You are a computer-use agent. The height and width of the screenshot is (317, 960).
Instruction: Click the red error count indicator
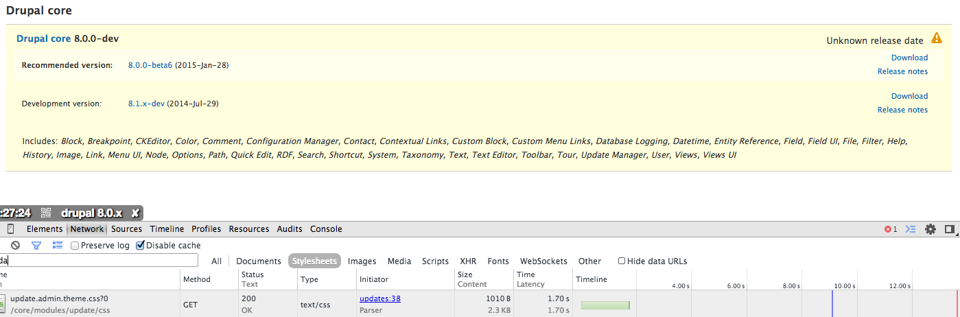coord(891,229)
